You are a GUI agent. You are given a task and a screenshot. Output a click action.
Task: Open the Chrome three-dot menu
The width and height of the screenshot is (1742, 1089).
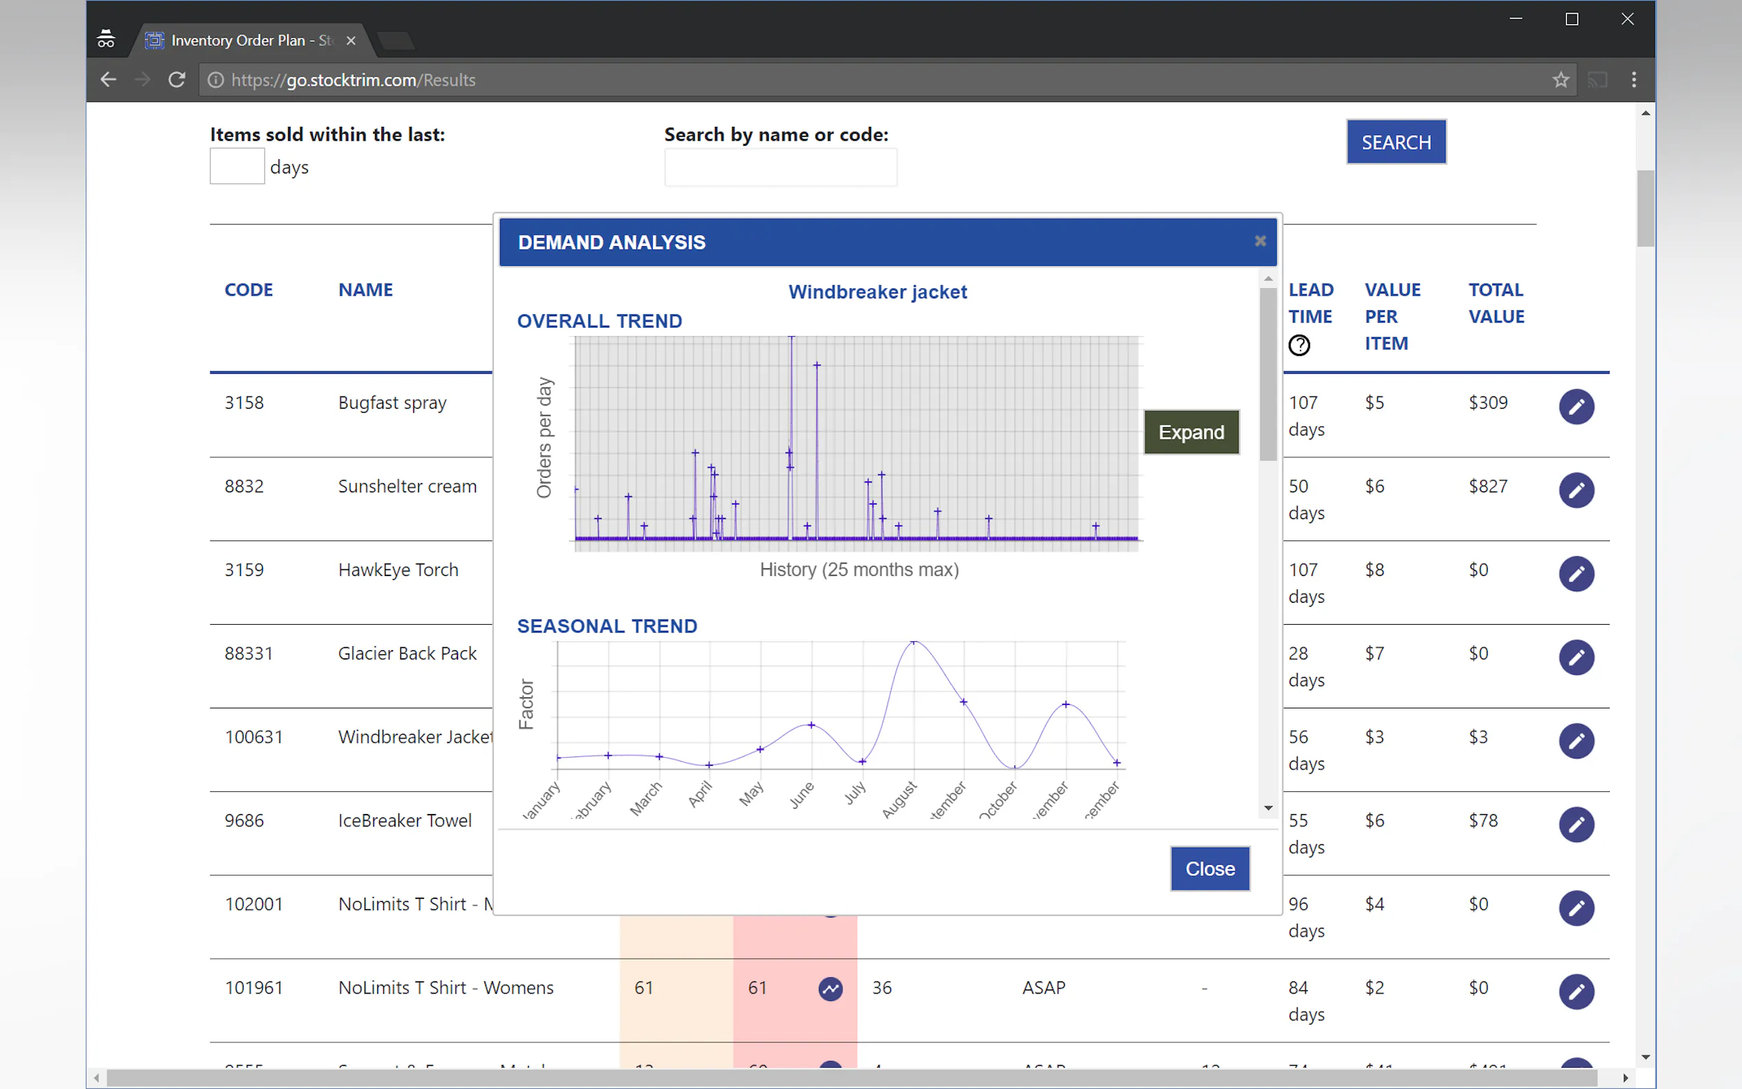[x=1633, y=80]
